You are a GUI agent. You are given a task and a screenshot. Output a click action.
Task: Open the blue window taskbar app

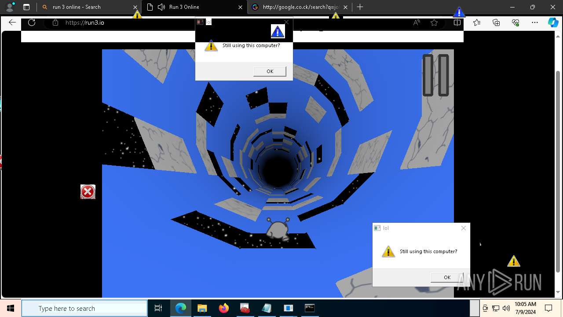point(288,308)
